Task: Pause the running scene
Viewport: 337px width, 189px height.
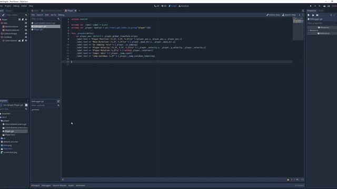Action: point(315,6)
